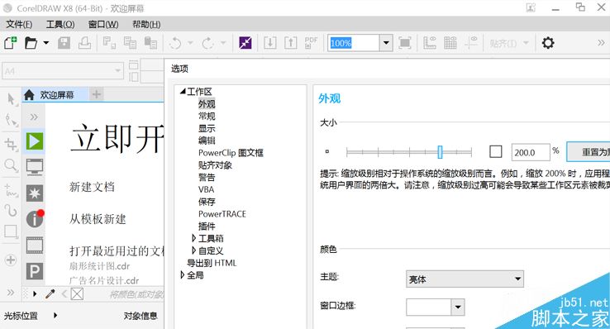Select 显示 in the options tree
Viewport: 610px width, 329px height.
pos(207,128)
